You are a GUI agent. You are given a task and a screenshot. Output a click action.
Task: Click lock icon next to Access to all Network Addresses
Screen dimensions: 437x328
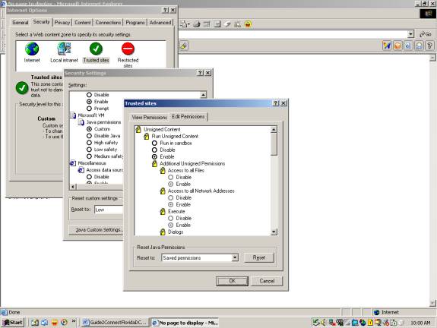(163, 191)
